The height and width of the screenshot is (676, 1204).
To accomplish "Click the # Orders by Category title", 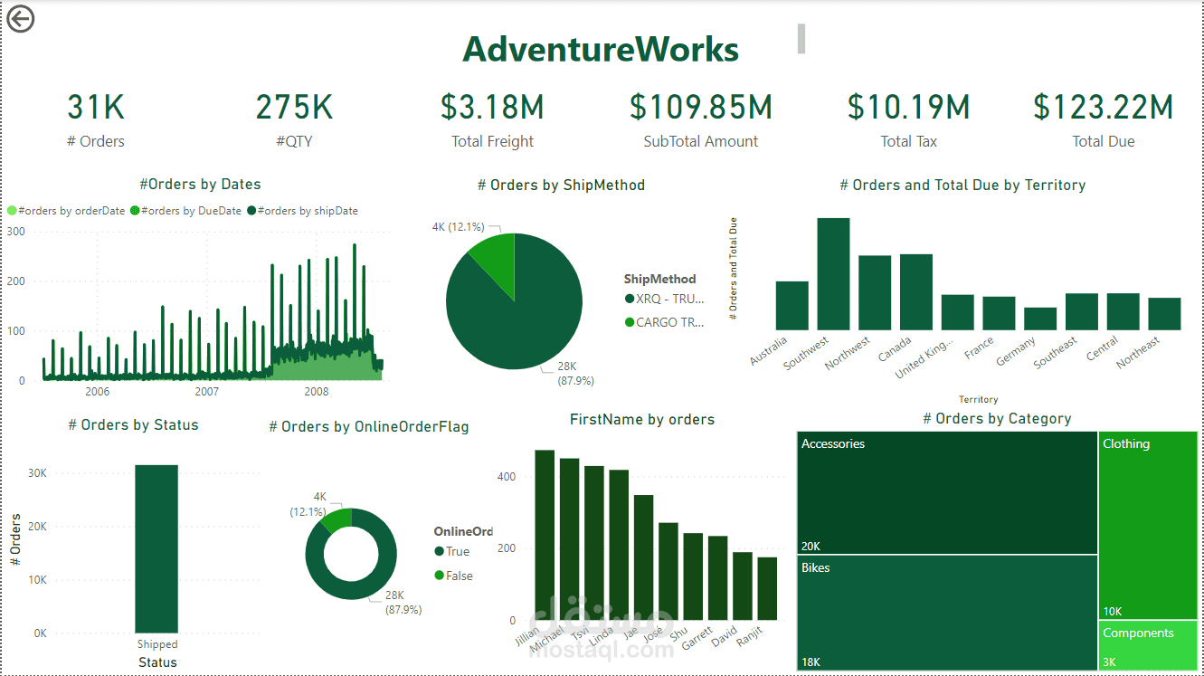I will (997, 418).
